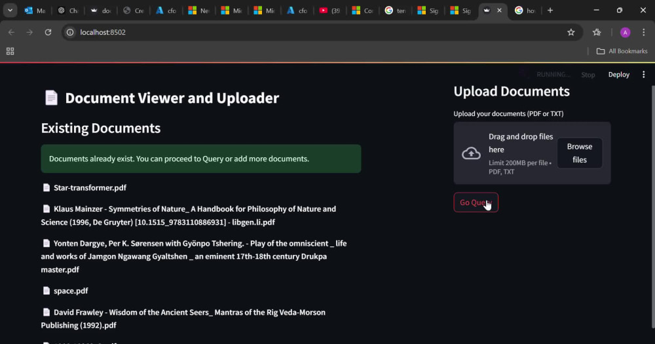Click the Document Viewer and Uploader title

coord(172,98)
